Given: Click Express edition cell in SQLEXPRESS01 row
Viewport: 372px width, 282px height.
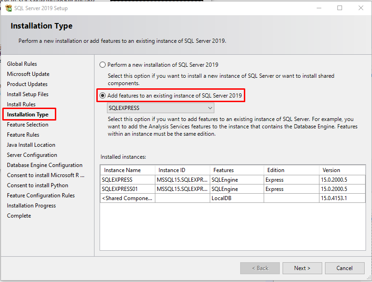Looking at the screenshot, I should (291, 189).
